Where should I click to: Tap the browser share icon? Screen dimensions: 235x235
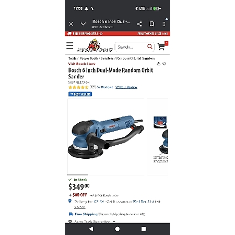point(139,24)
